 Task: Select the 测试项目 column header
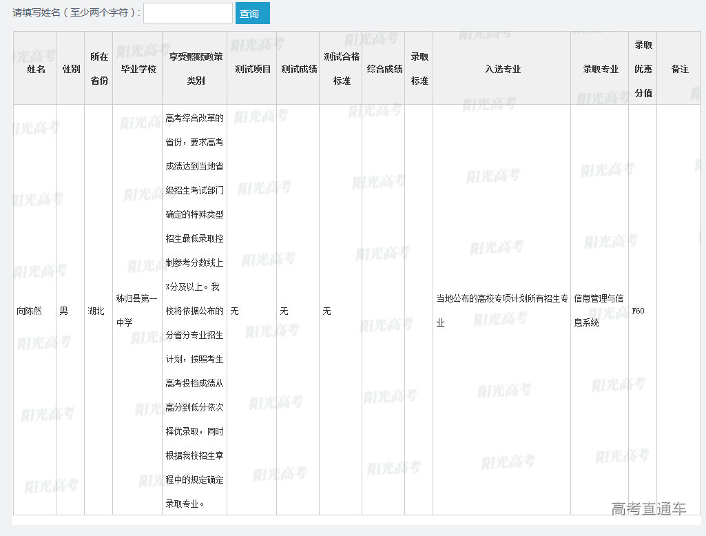point(253,69)
